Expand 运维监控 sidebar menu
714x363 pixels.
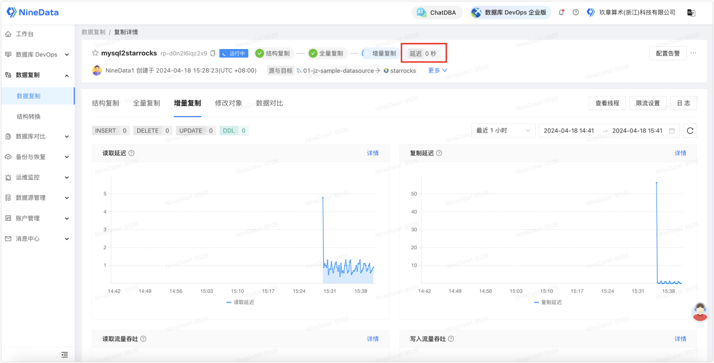coord(37,177)
